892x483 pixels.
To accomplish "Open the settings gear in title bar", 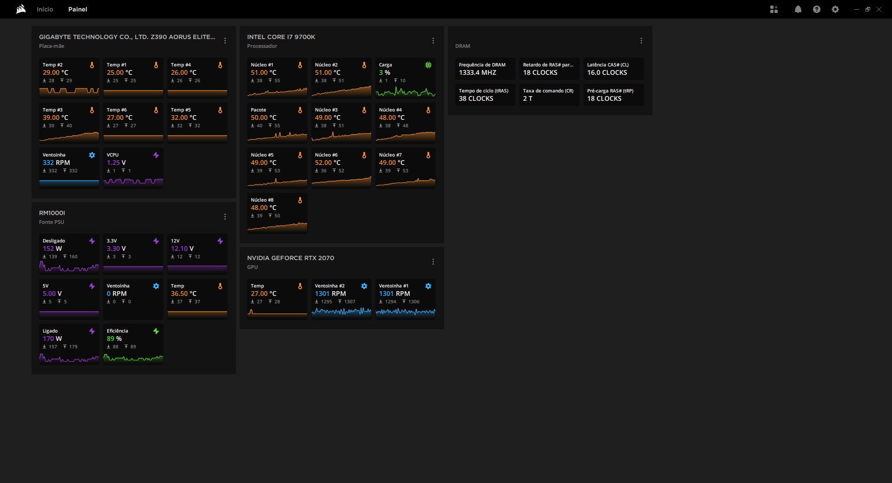I will (835, 9).
